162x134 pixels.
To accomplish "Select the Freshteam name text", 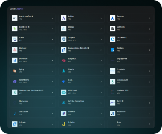I will point(24,80).
